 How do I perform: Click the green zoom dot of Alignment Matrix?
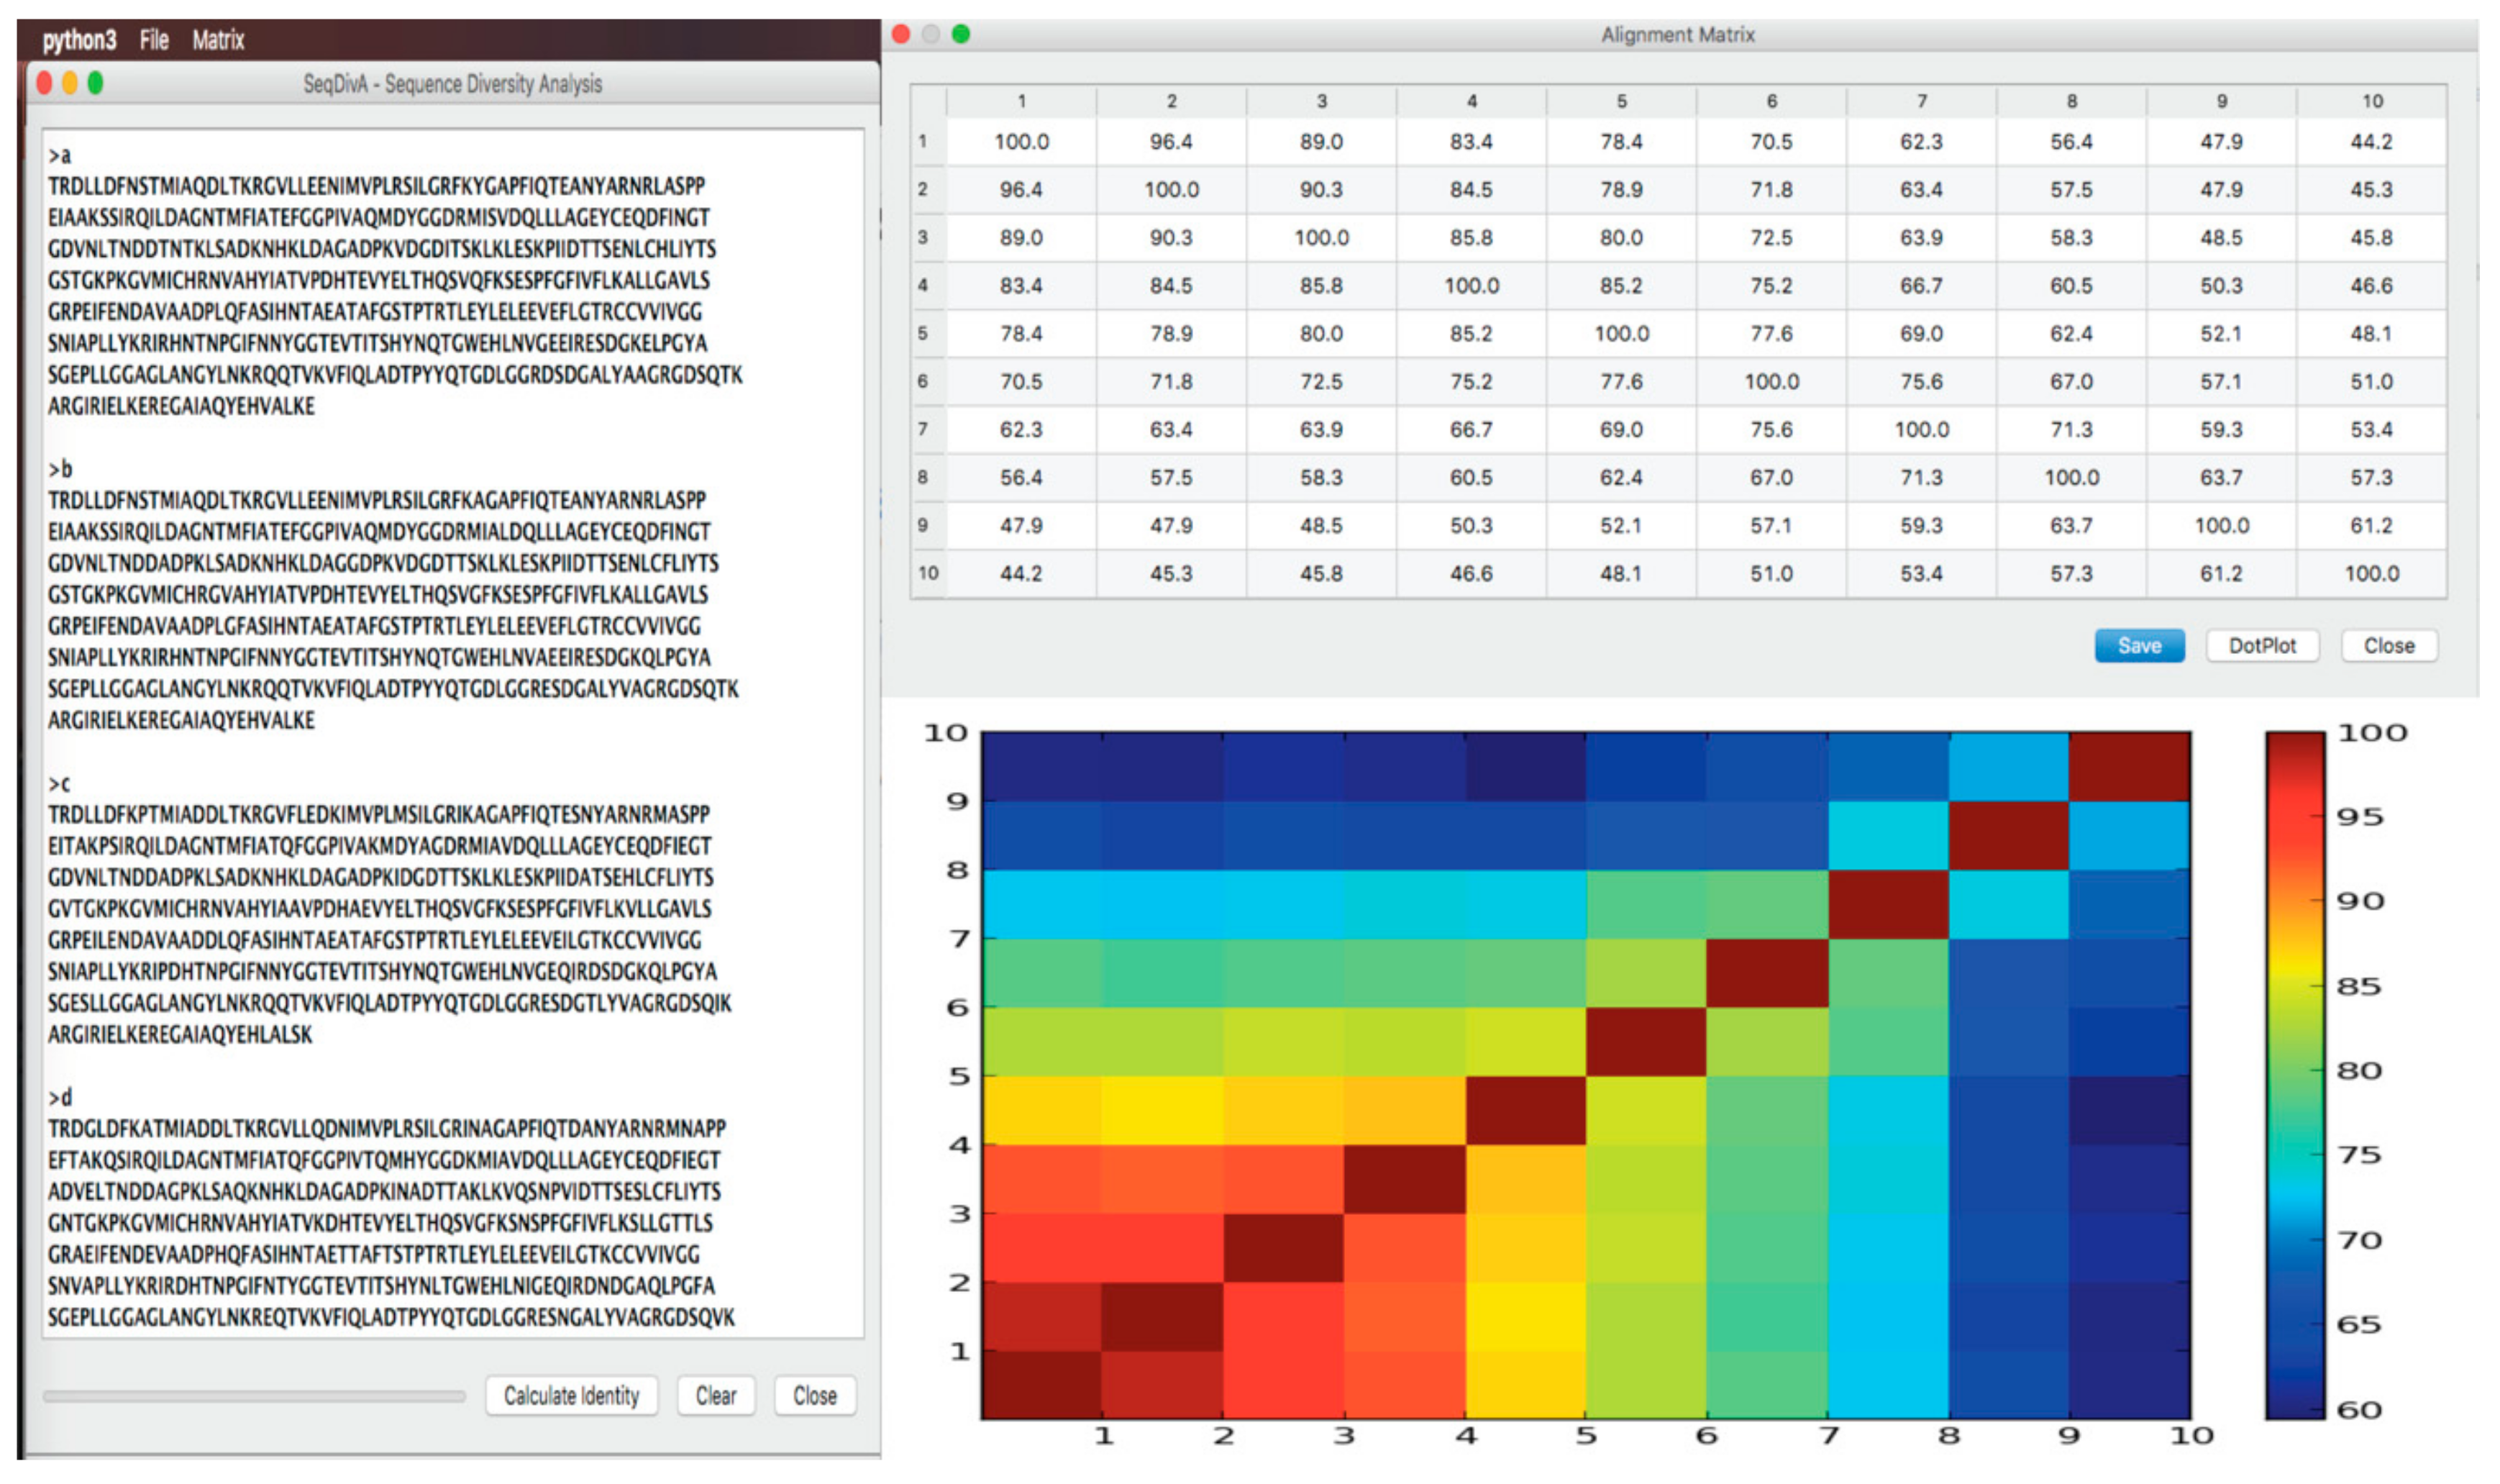point(961,34)
